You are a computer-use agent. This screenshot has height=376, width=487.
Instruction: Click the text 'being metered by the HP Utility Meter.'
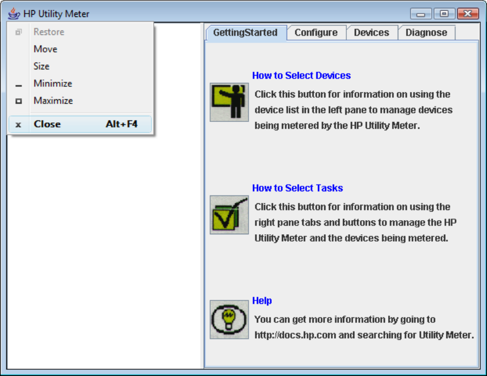coord(337,125)
